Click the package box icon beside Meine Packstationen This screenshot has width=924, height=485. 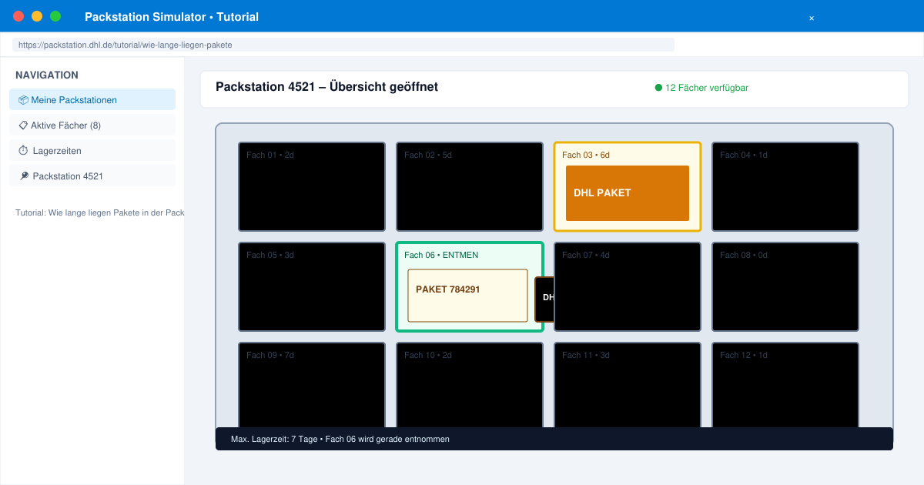23,100
